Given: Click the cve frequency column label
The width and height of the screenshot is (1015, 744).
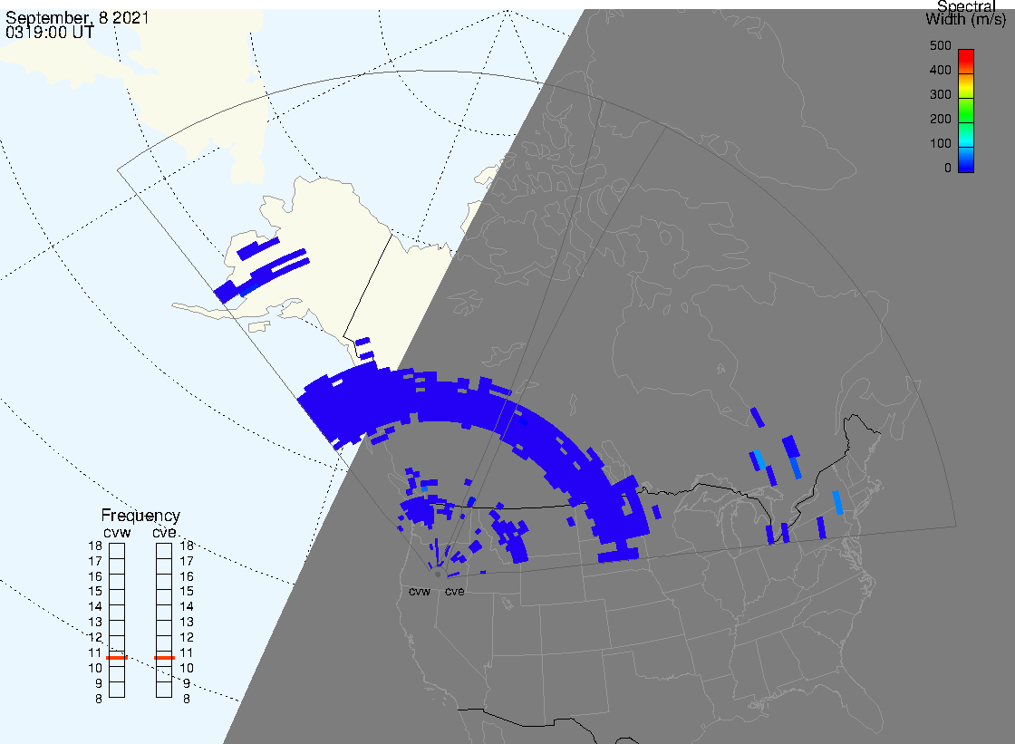Looking at the screenshot, I should tap(164, 532).
